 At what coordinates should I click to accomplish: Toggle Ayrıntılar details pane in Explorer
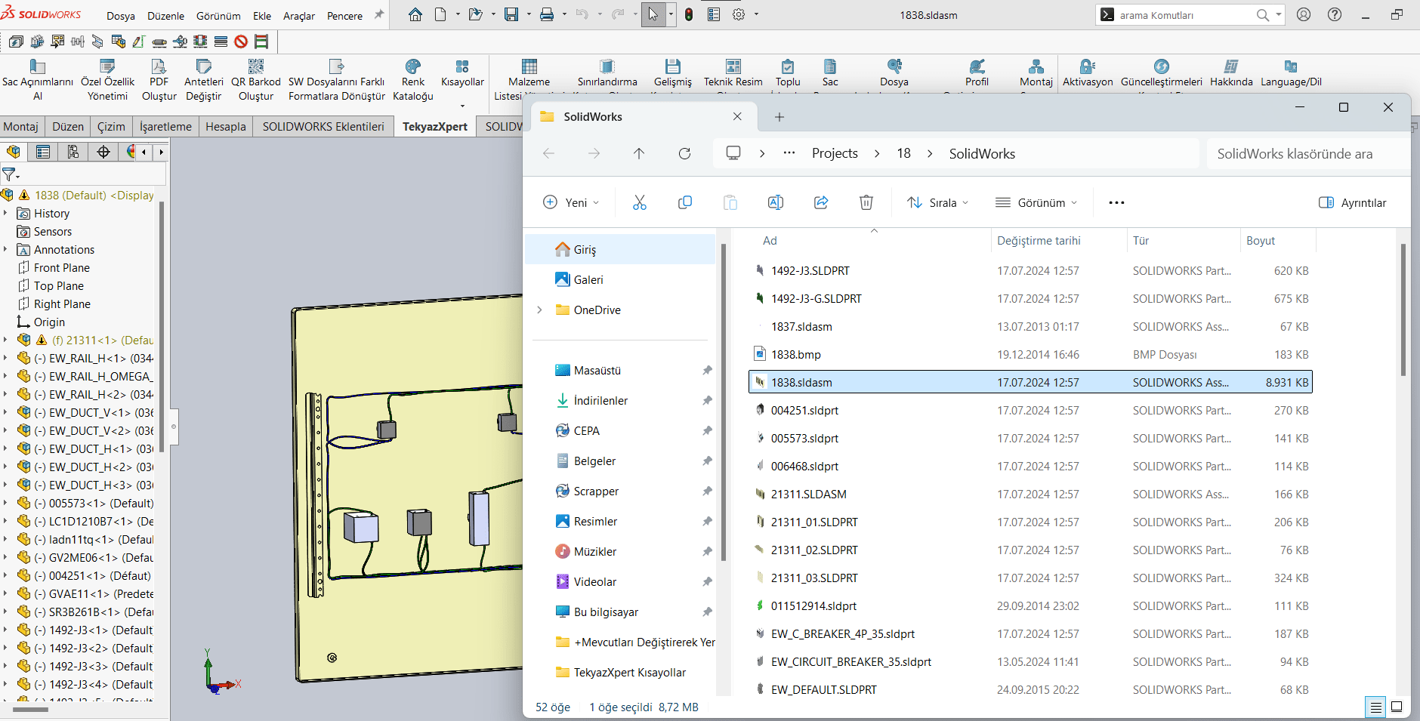point(1352,202)
